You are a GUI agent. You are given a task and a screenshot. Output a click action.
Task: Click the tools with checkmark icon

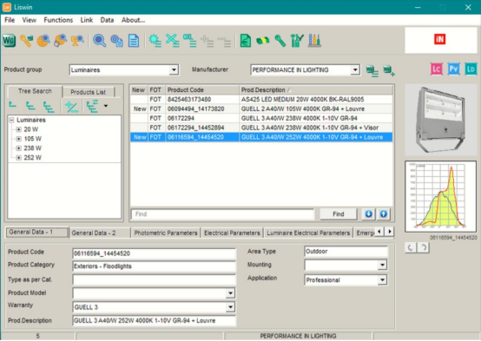pyautogui.click(x=297, y=41)
